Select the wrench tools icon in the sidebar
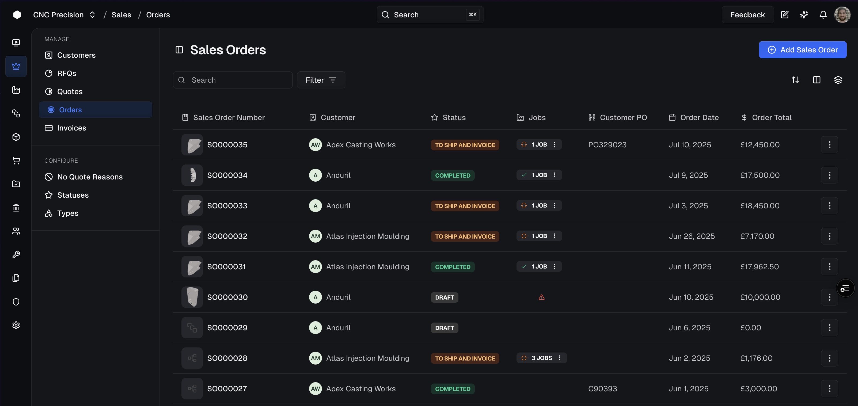The image size is (858, 406). tap(16, 254)
